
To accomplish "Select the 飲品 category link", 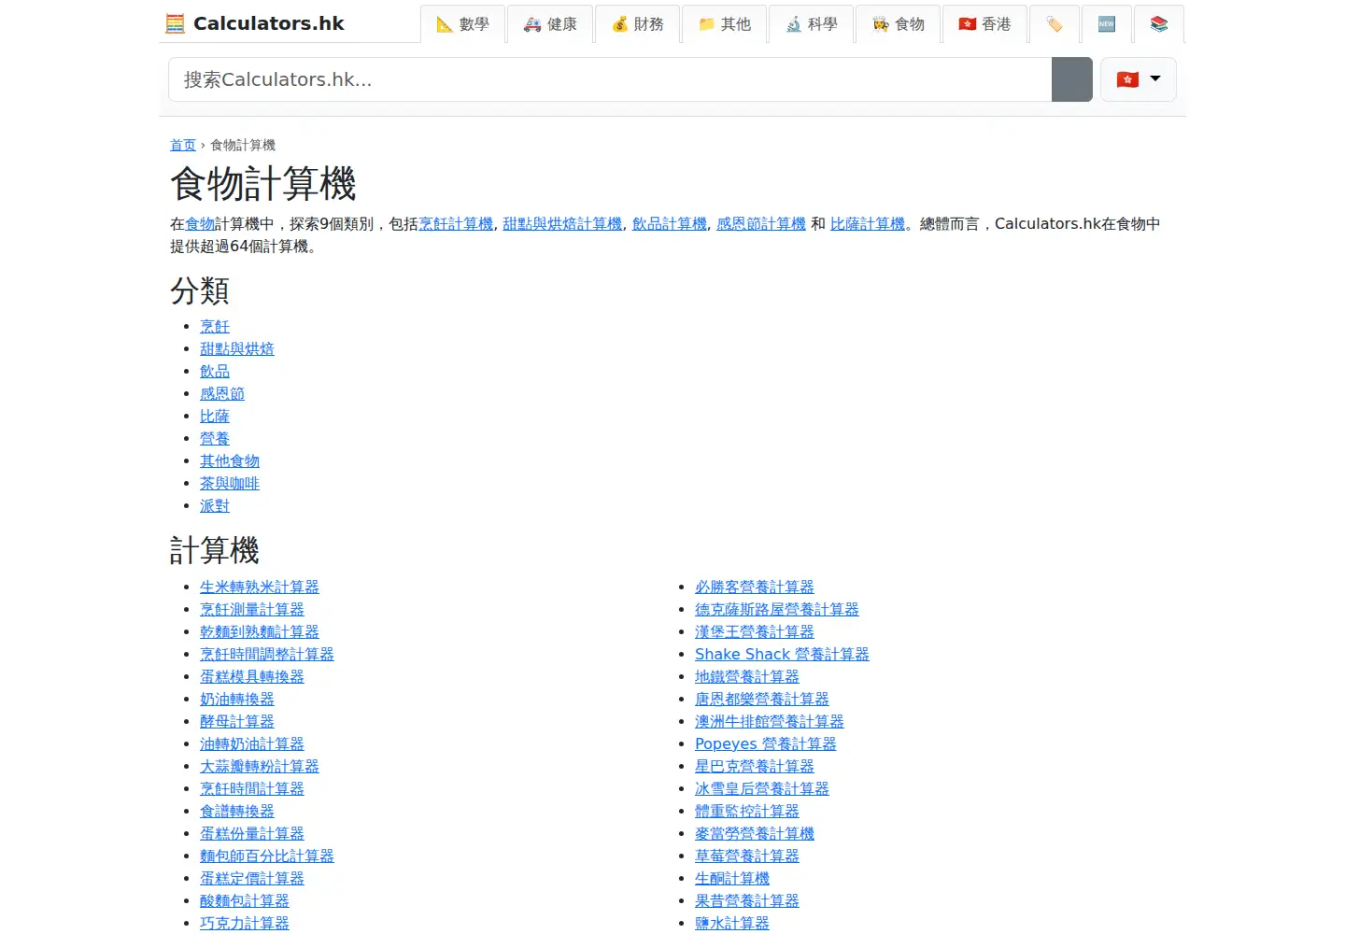I will pyautogui.click(x=215, y=372).
